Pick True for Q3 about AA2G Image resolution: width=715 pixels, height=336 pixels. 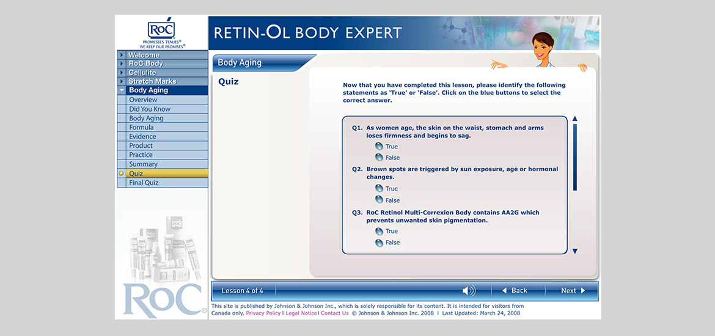380,232
